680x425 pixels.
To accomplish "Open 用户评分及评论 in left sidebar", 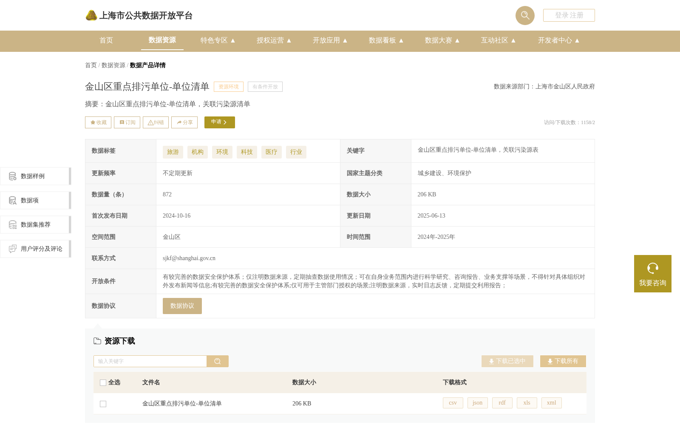I will point(36,249).
